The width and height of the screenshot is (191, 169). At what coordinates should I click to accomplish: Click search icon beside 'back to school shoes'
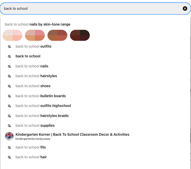(x=9, y=86)
